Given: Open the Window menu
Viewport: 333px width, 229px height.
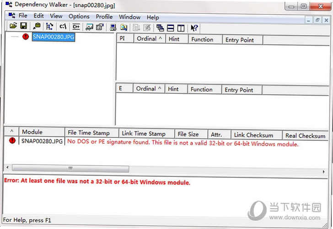Looking at the screenshot, I should pyautogui.click(x=129, y=17).
